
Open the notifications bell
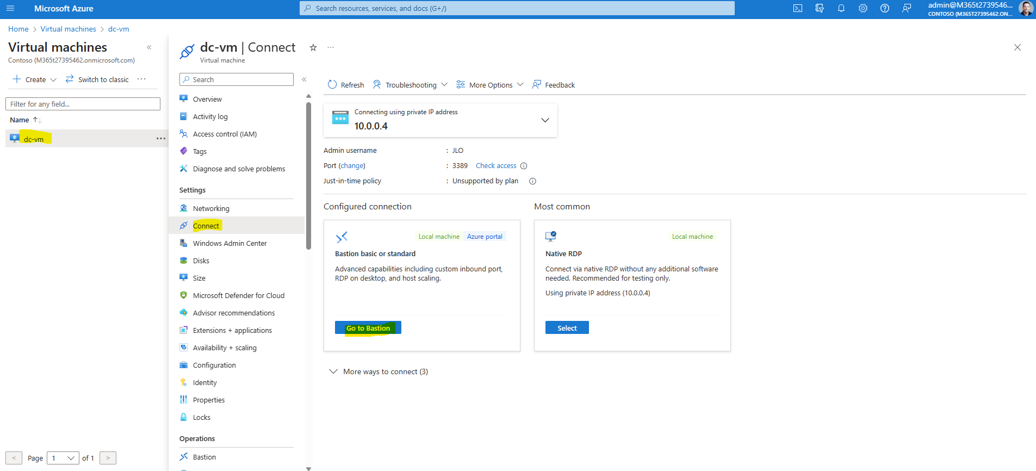(x=841, y=8)
